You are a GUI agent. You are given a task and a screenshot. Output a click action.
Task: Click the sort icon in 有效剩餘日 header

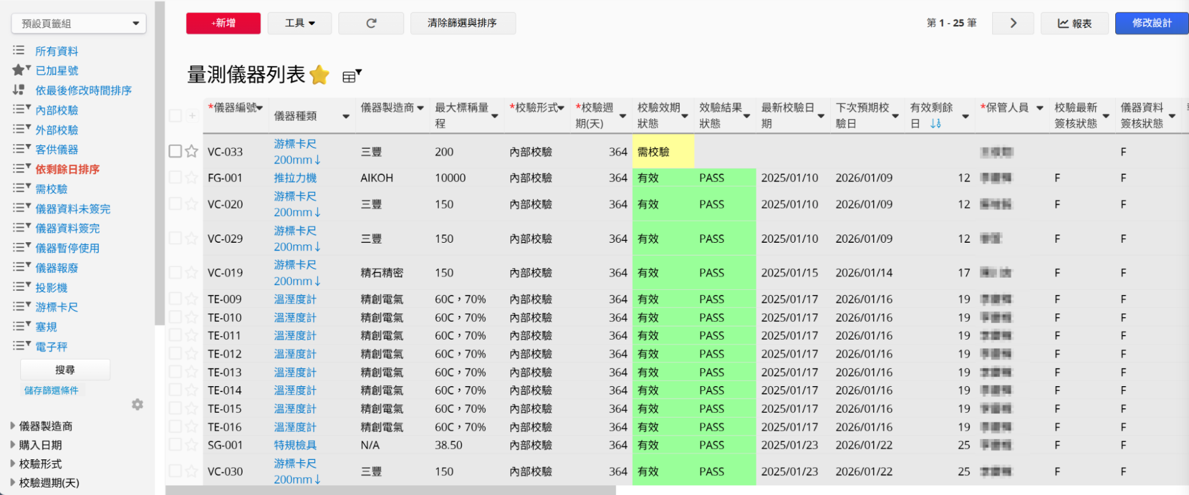click(936, 124)
